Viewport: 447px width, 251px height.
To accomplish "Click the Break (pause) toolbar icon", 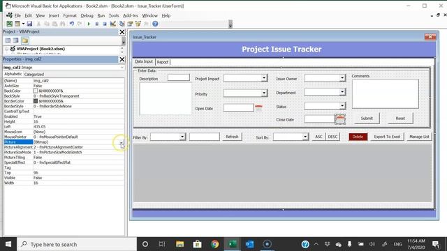I will point(96,24).
